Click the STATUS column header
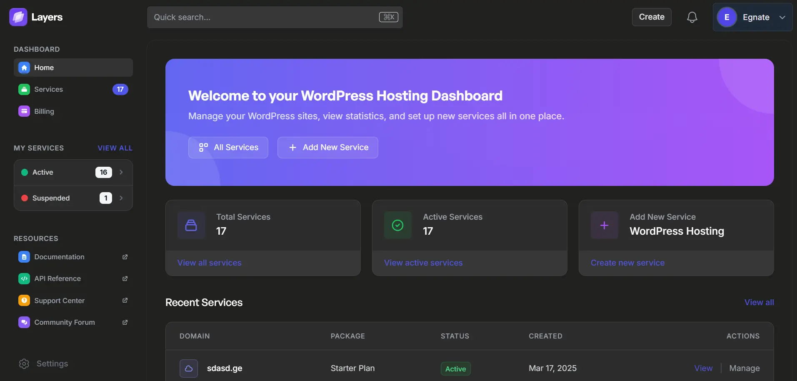Image resolution: width=797 pixels, height=381 pixels. 455,336
